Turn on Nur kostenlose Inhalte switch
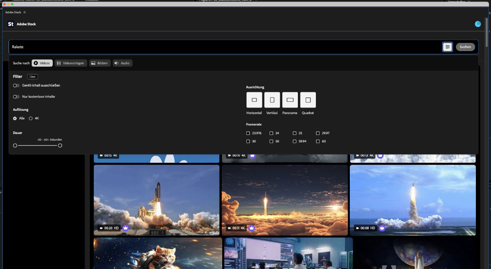The width and height of the screenshot is (491, 269). coord(16,97)
